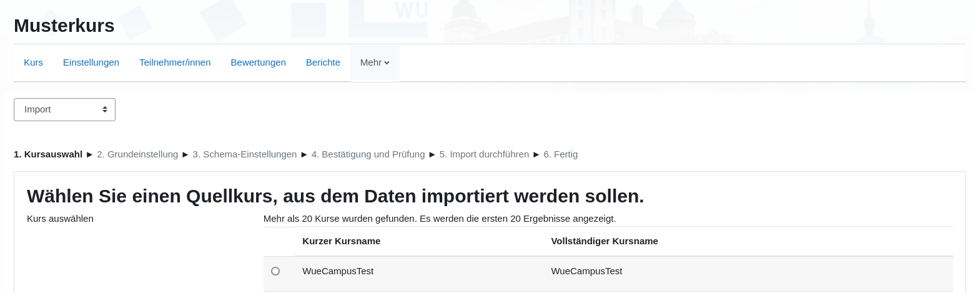This screenshot has width=973, height=293.
Task: Go to the Teilnehmer/innen tab
Action: (x=175, y=62)
